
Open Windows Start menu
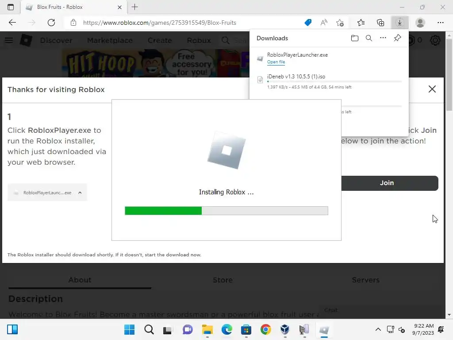point(129,329)
